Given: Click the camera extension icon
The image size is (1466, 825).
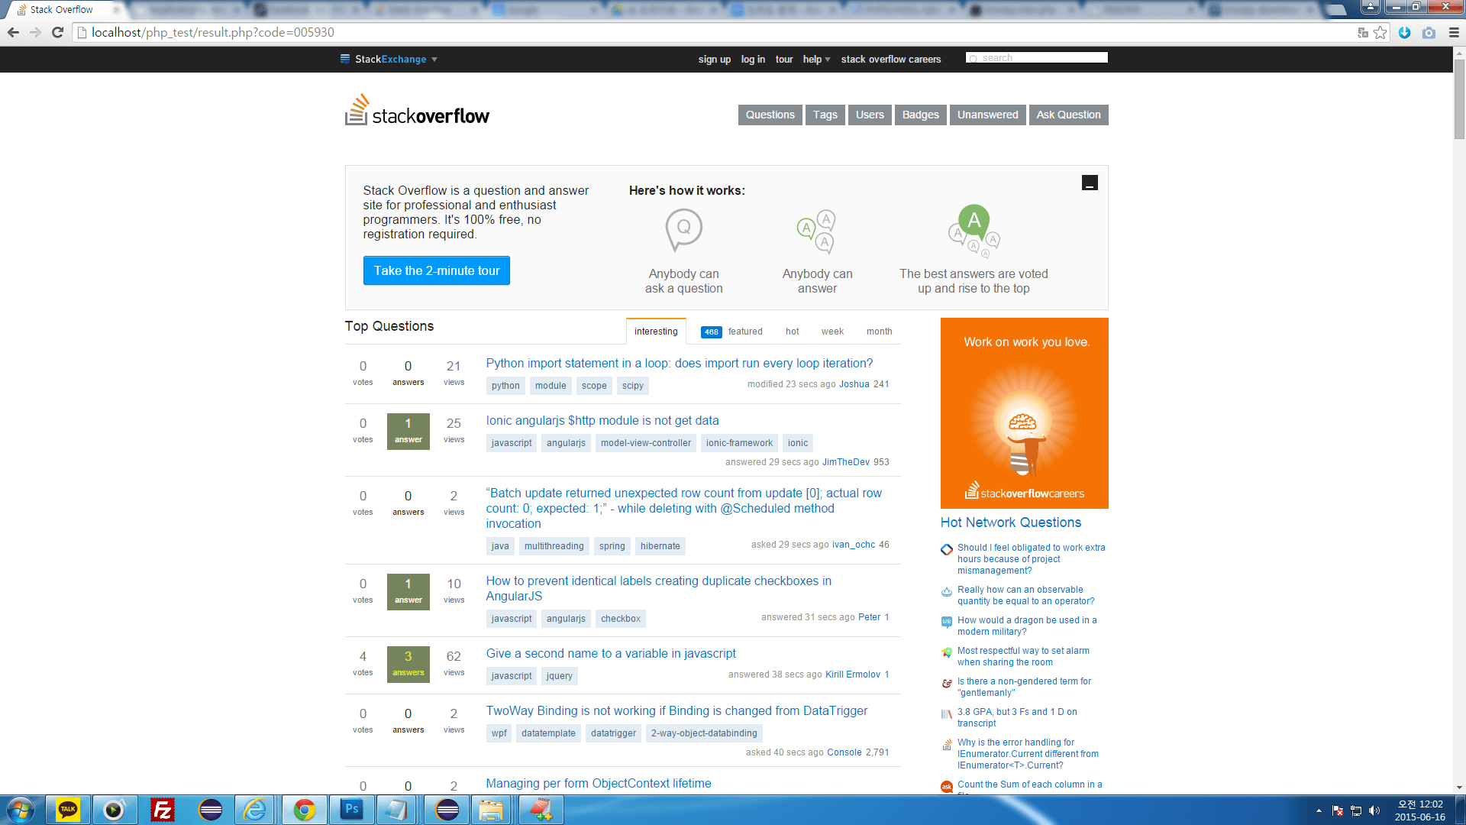Looking at the screenshot, I should click(x=1429, y=32).
